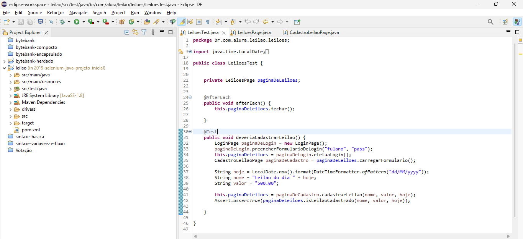Toggle Show Whitespace Characters paragraph icon
This screenshot has height=239, width=523.
coord(208,22)
